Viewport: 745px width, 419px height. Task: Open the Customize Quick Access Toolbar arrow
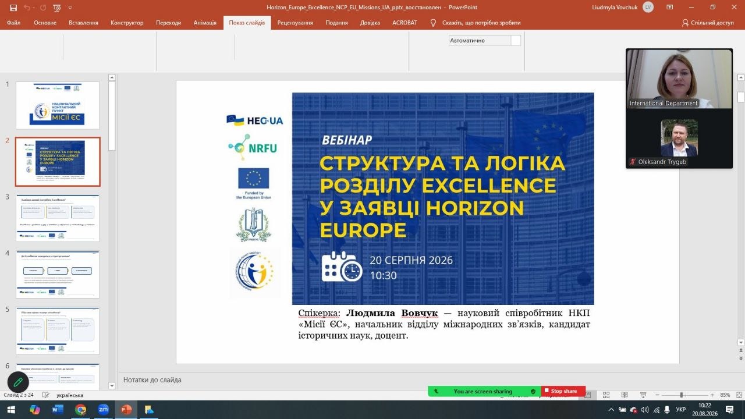[x=70, y=8]
